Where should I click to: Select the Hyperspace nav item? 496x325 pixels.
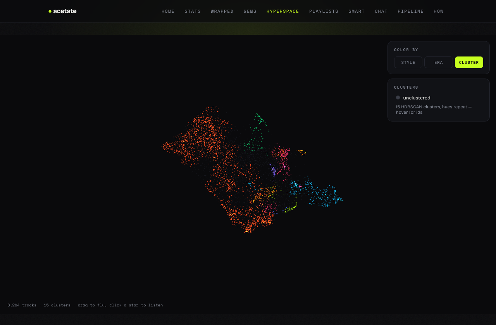tap(283, 11)
